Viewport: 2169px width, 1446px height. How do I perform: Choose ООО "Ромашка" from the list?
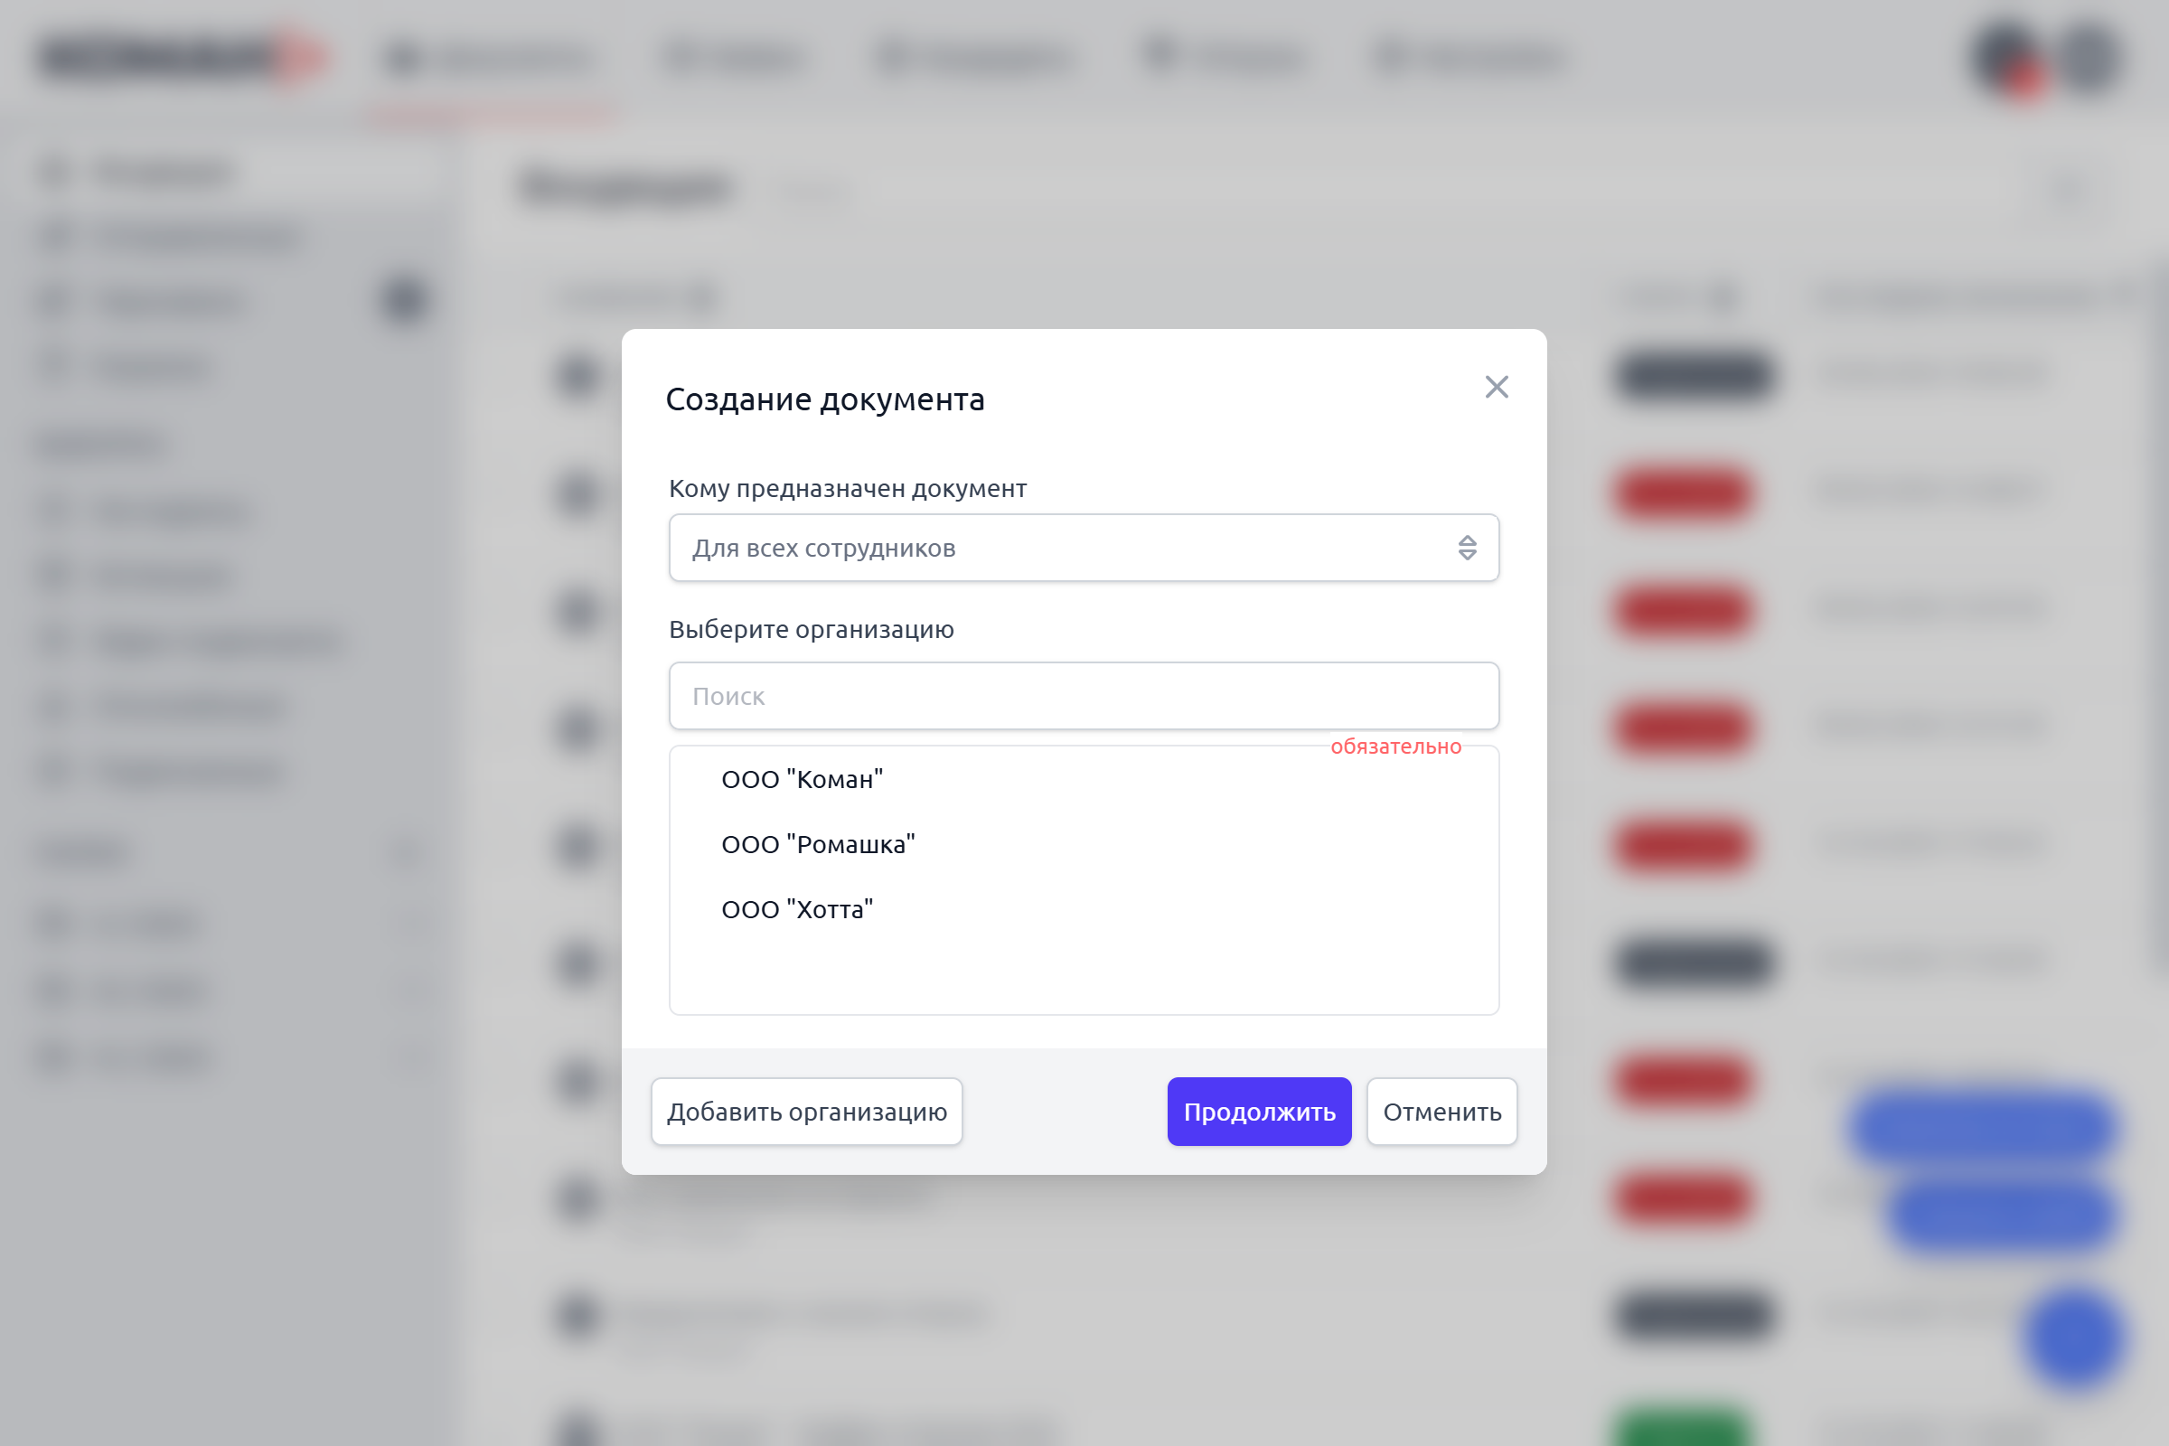tap(818, 844)
